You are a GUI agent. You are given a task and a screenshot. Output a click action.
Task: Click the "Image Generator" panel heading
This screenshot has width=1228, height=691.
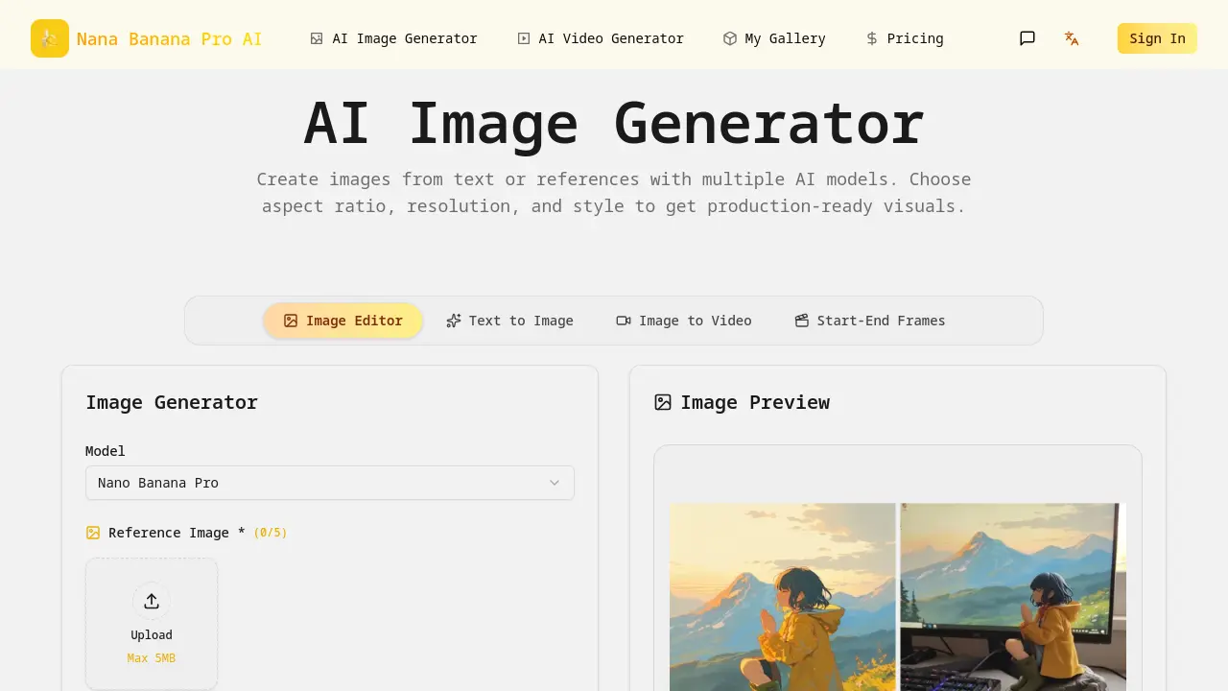[172, 402]
